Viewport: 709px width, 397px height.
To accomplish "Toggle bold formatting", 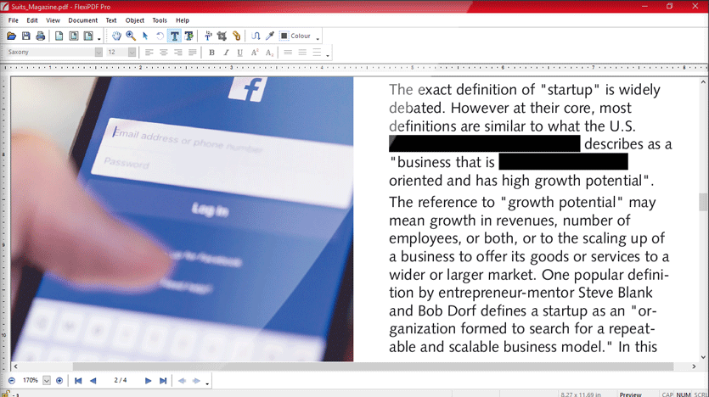I will 211,53.
